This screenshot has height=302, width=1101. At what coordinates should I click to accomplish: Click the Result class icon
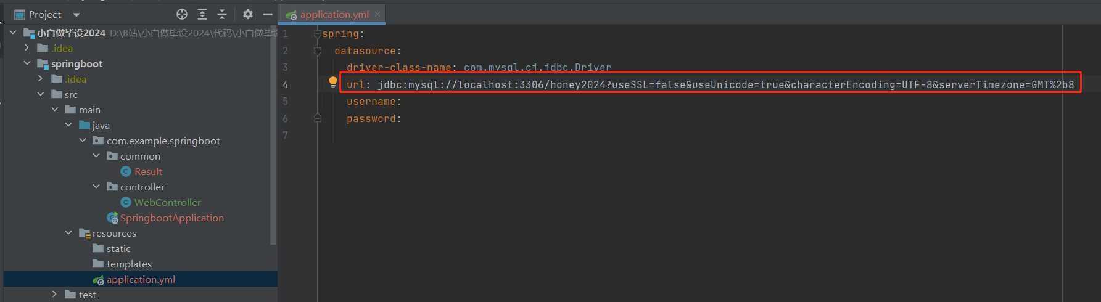pos(126,171)
